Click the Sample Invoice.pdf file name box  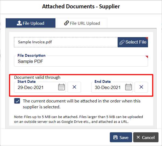[x=66, y=42]
